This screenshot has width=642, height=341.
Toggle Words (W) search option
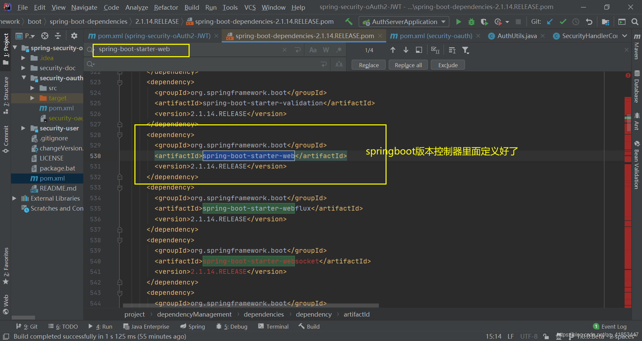pos(326,50)
